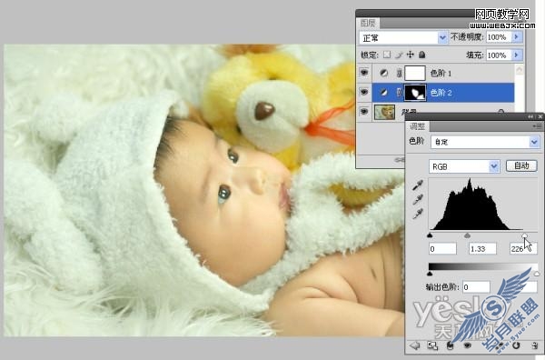Open the levels preset dropdown 自定
This screenshot has height=360, width=545.
[534, 142]
